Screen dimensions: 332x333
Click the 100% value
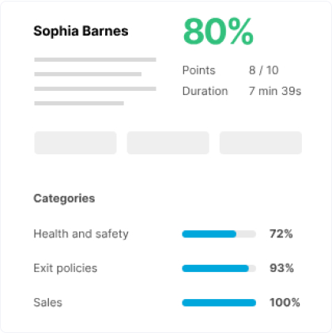(x=285, y=302)
